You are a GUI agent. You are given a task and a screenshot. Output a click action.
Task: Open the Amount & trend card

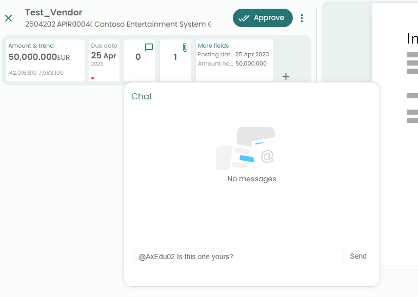45,60
